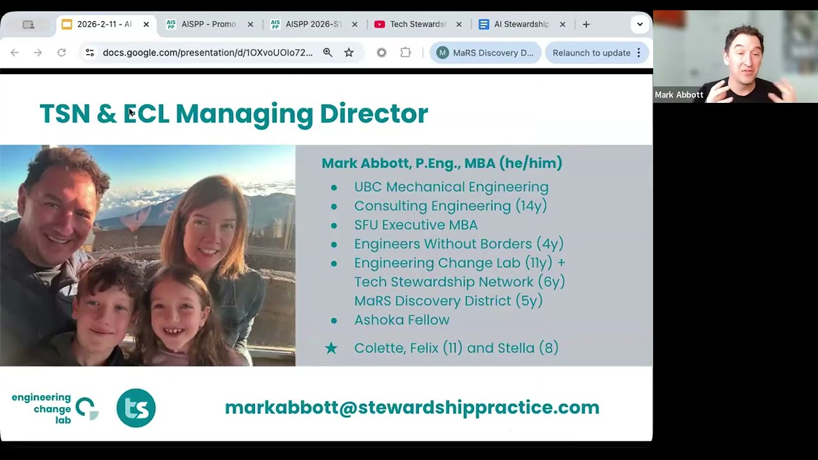Open the Extensions puzzle icon
This screenshot has height=460, width=818.
[405, 53]
